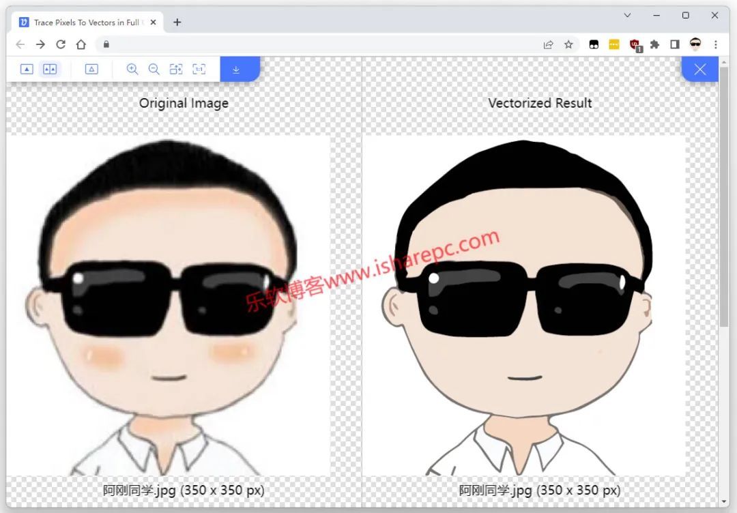Select the Trace Pixels To Vectors tab

88,22
